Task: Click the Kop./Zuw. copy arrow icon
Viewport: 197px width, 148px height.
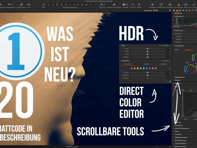Action: tap(101, 4)
